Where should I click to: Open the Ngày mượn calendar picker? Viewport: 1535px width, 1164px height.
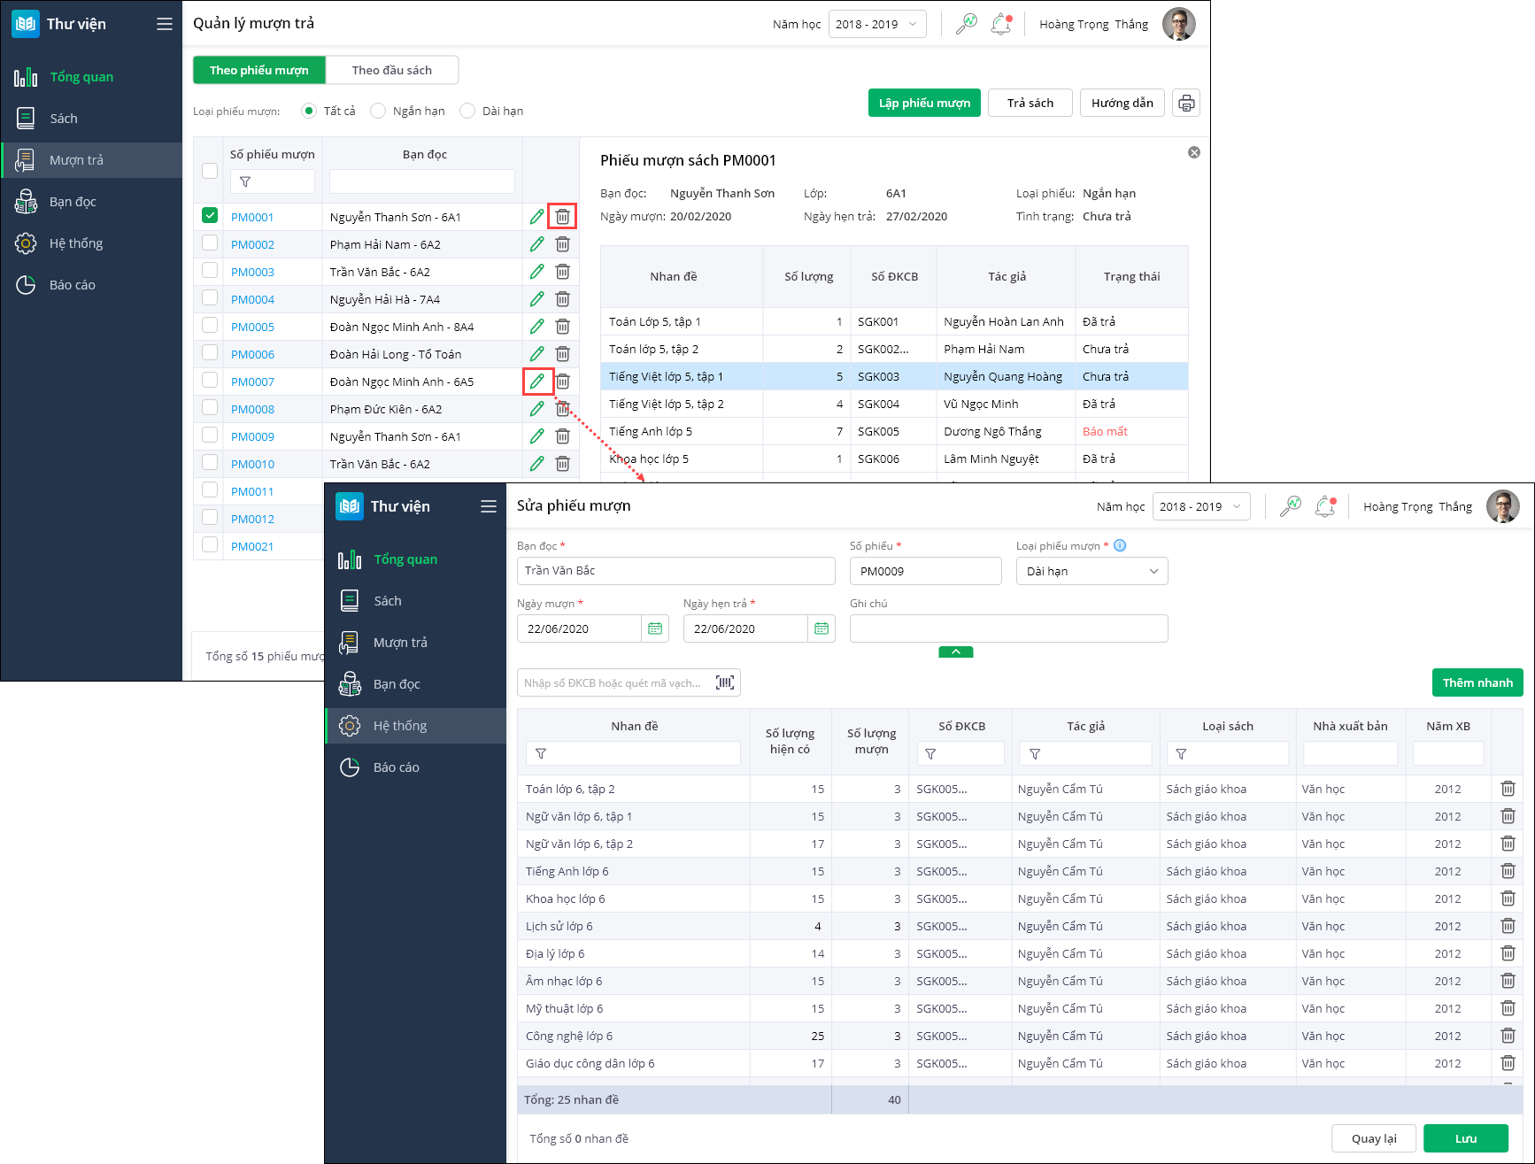point(655,628)
